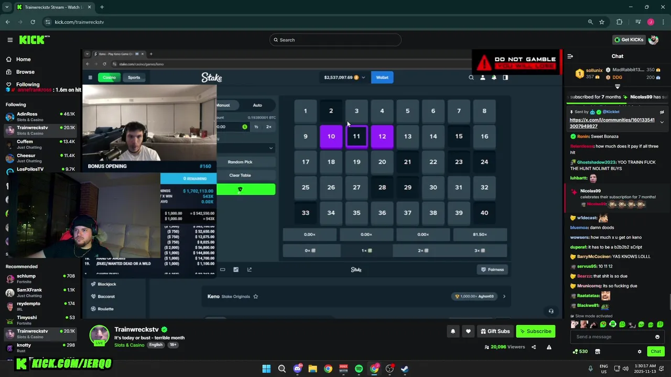
Task: Open the chat shop store icon
Action: [x=598, y=351]
